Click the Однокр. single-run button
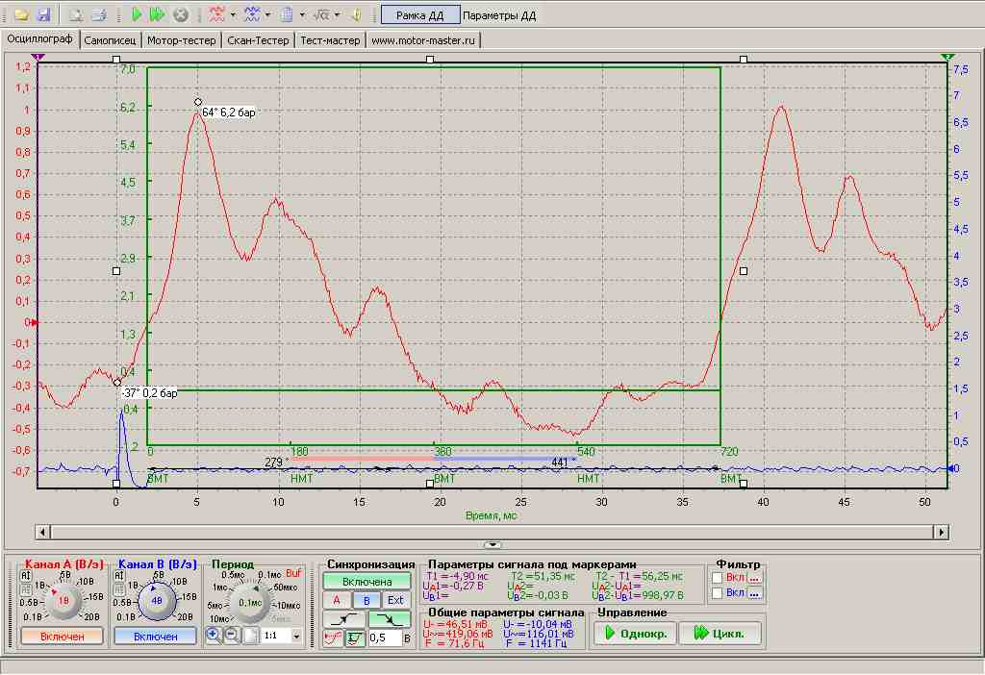 point(635,634)
